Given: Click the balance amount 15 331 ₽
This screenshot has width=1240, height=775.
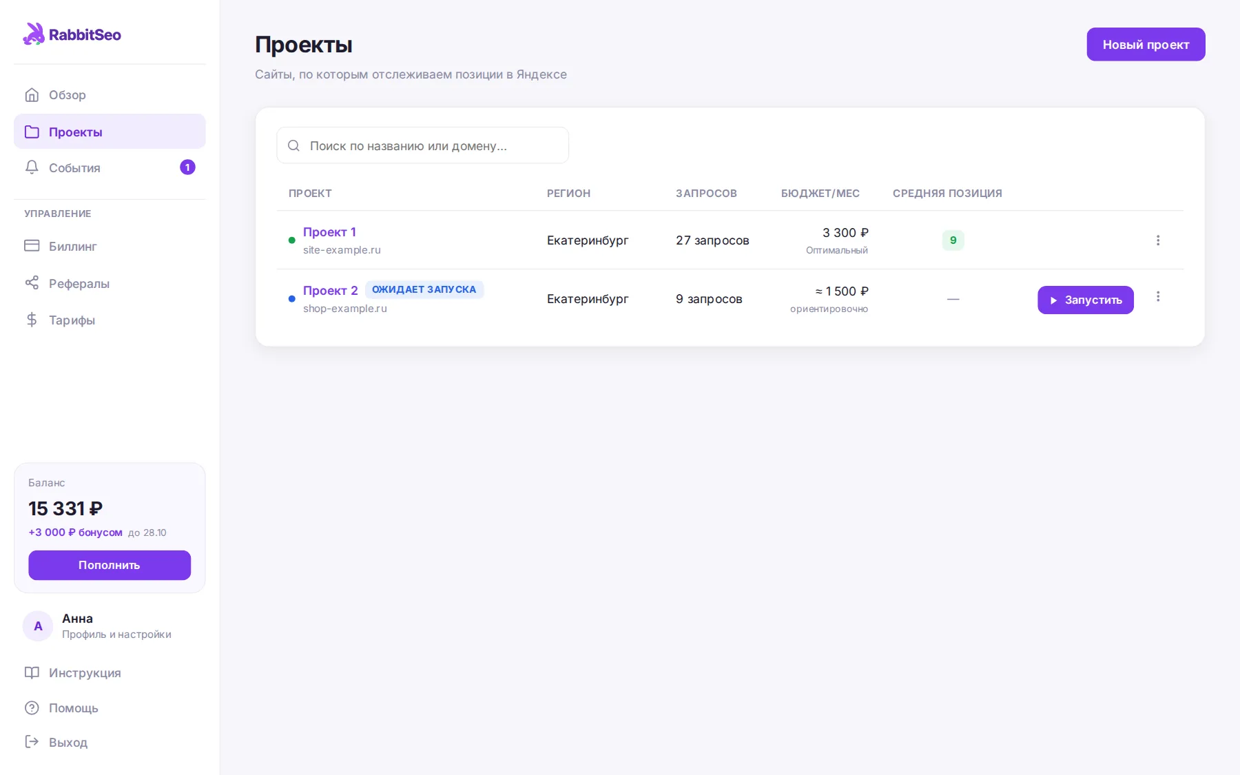Looking at the screenshot, I should pos(65,508).
